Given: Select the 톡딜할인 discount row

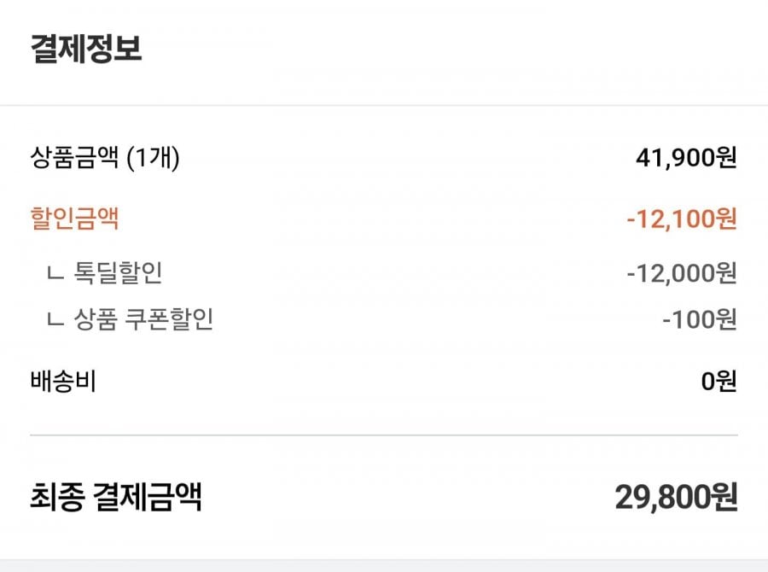Looking at the screenshot, I should click(x=384, y=273).
